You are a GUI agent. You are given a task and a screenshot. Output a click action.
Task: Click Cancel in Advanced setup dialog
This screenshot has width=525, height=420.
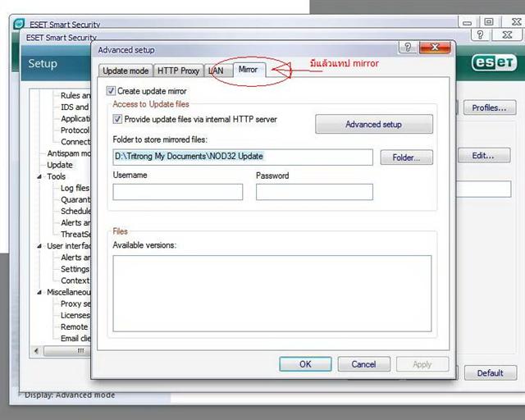(363, 364)
